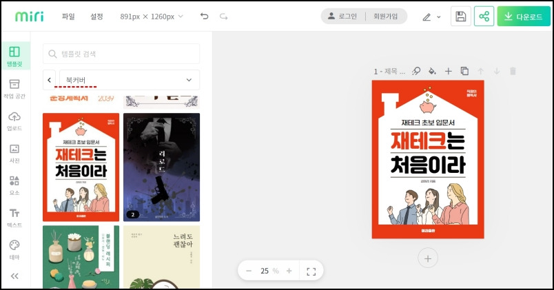Click the 25 % zoom value

269,271
